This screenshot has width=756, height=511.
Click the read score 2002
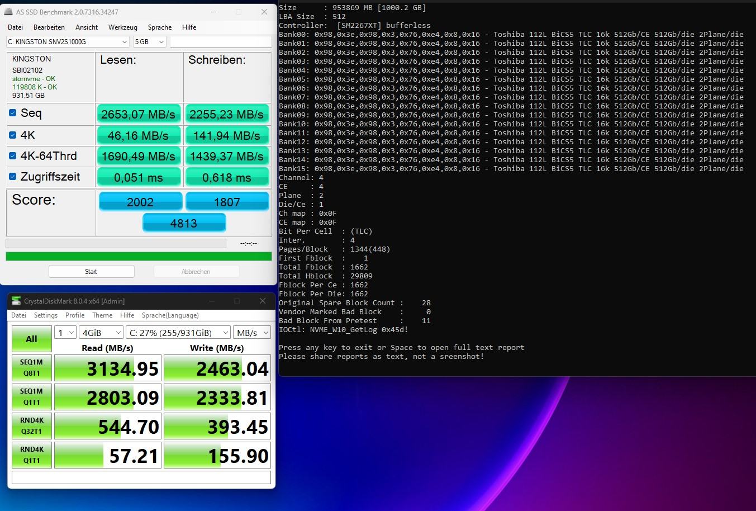[140, 202]
